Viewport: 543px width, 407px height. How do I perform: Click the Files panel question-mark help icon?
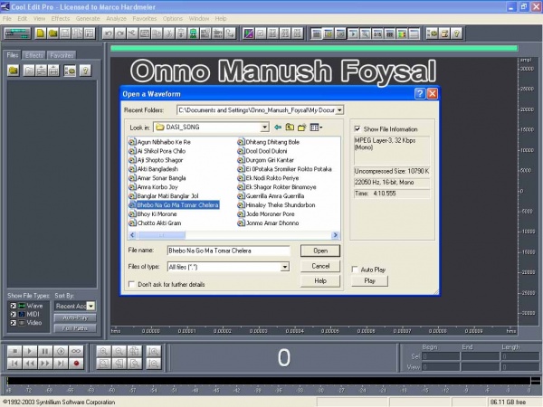85,71
